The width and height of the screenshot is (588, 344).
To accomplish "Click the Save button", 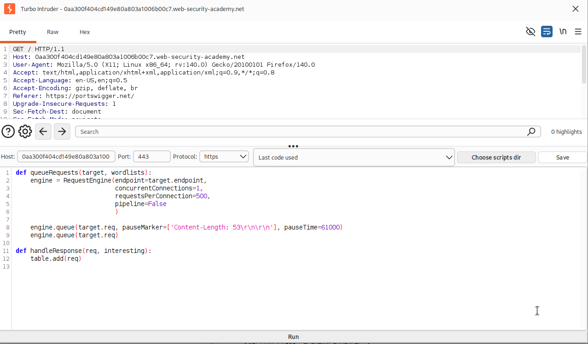I will tap(563, 157).
